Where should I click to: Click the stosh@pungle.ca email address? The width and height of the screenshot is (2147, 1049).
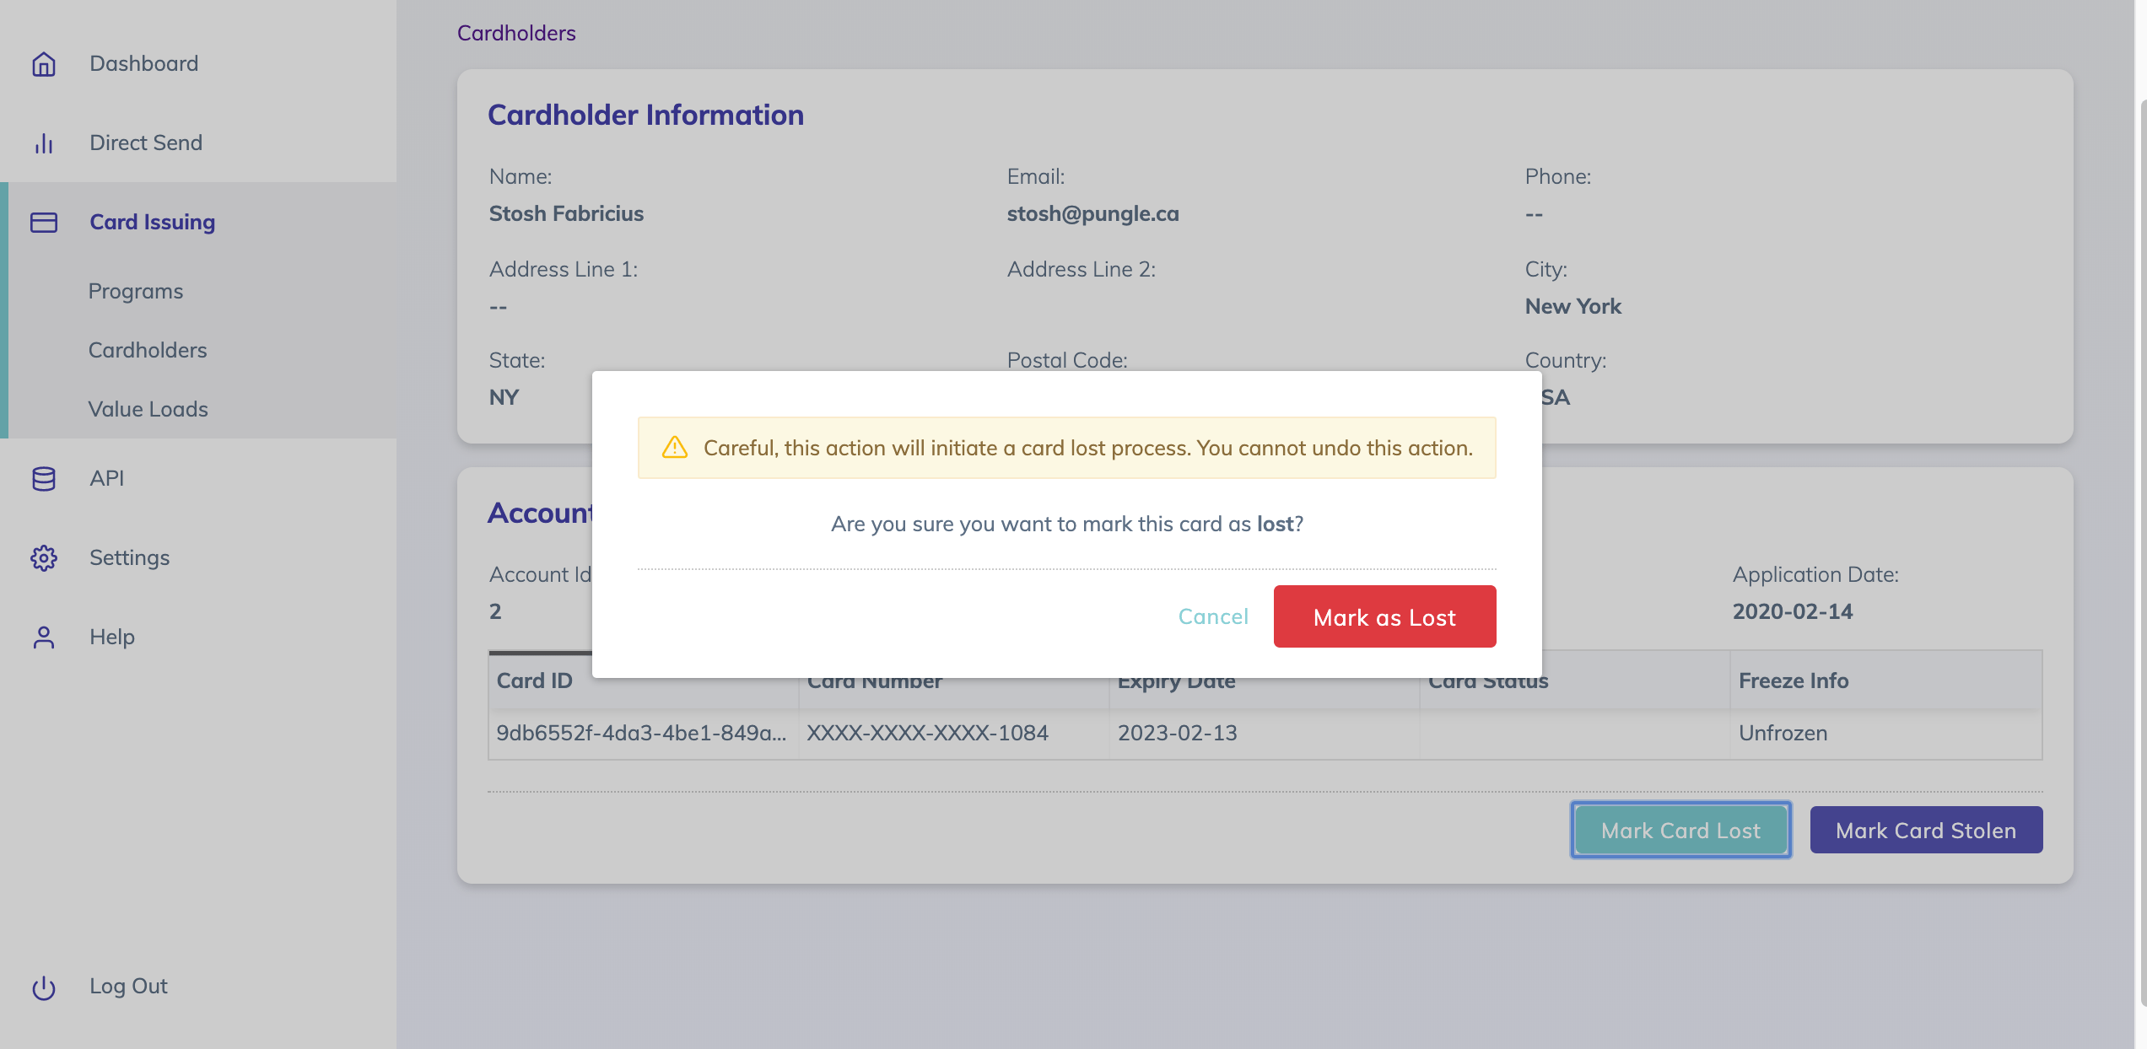point(1093,213)
